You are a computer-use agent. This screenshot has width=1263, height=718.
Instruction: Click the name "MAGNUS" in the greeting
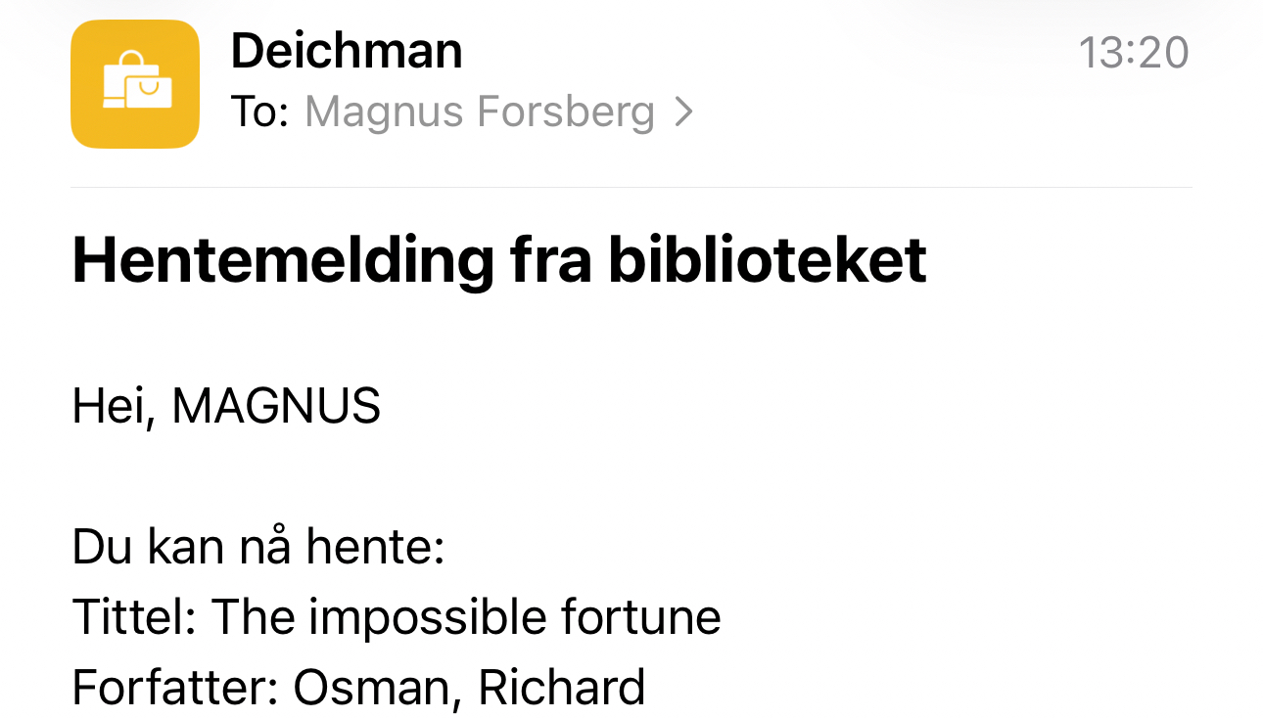tap(276, 406)
